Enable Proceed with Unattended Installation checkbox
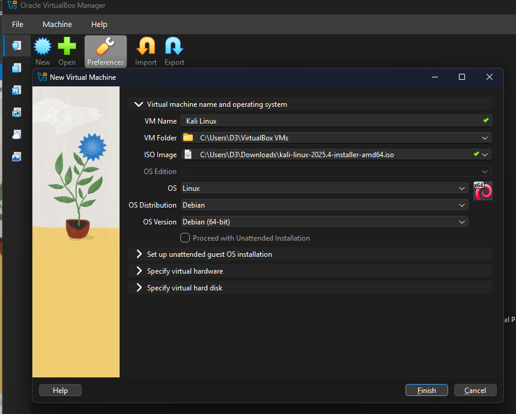Screen dimensions: 516x414 pos(185,238)
